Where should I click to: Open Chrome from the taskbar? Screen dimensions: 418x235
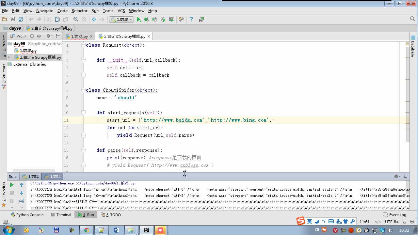[87, 230]
